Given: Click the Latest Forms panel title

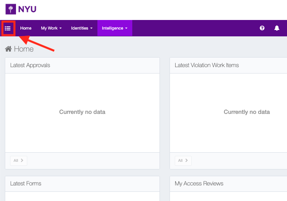Looking at the screenshot, I should click(26, 183).
